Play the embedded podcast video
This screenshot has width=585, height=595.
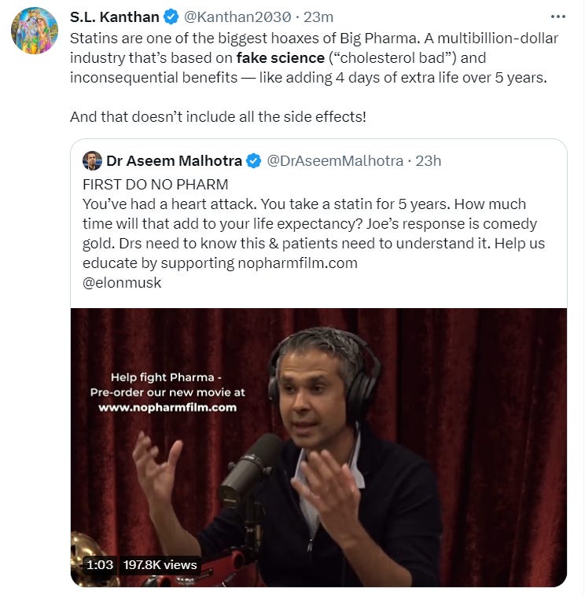click(318, 447)
